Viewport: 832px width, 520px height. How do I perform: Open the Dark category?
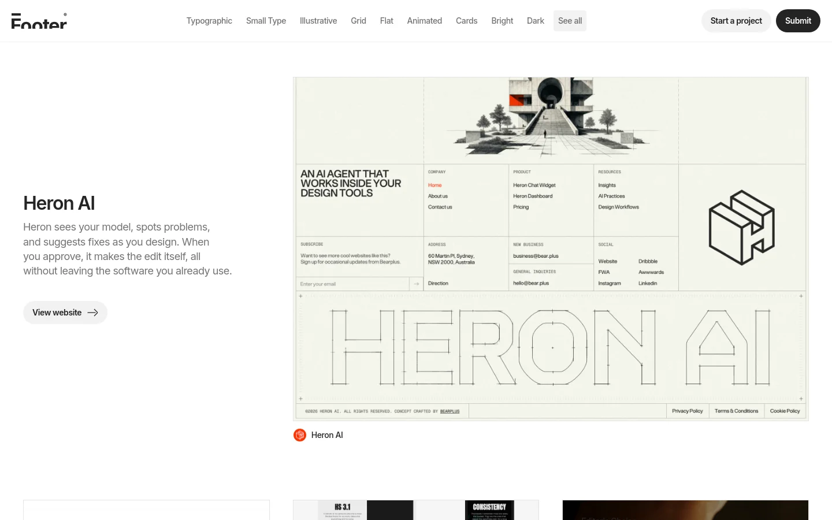[x=536, y=21]
